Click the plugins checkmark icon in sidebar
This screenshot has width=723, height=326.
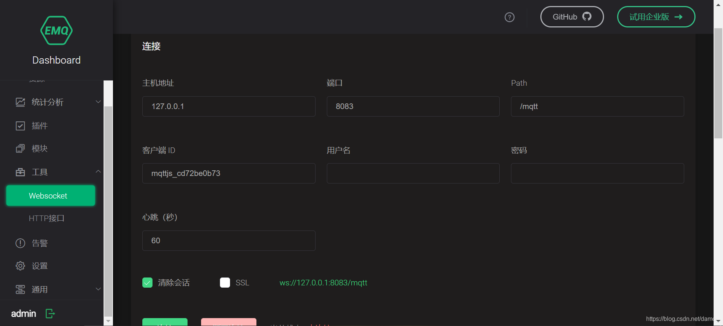coord(20,126)
